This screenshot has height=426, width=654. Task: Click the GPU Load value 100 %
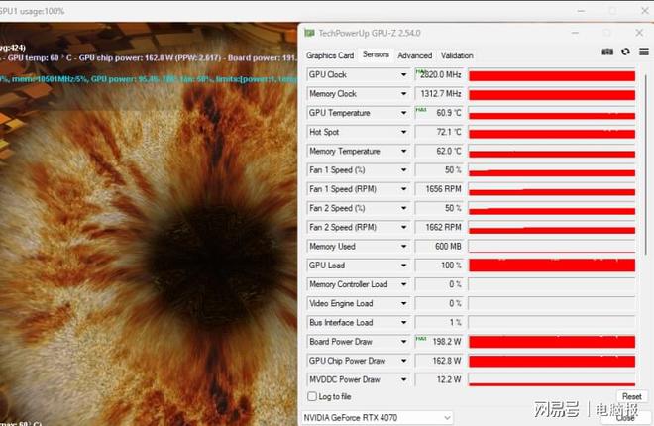[439, 266]
